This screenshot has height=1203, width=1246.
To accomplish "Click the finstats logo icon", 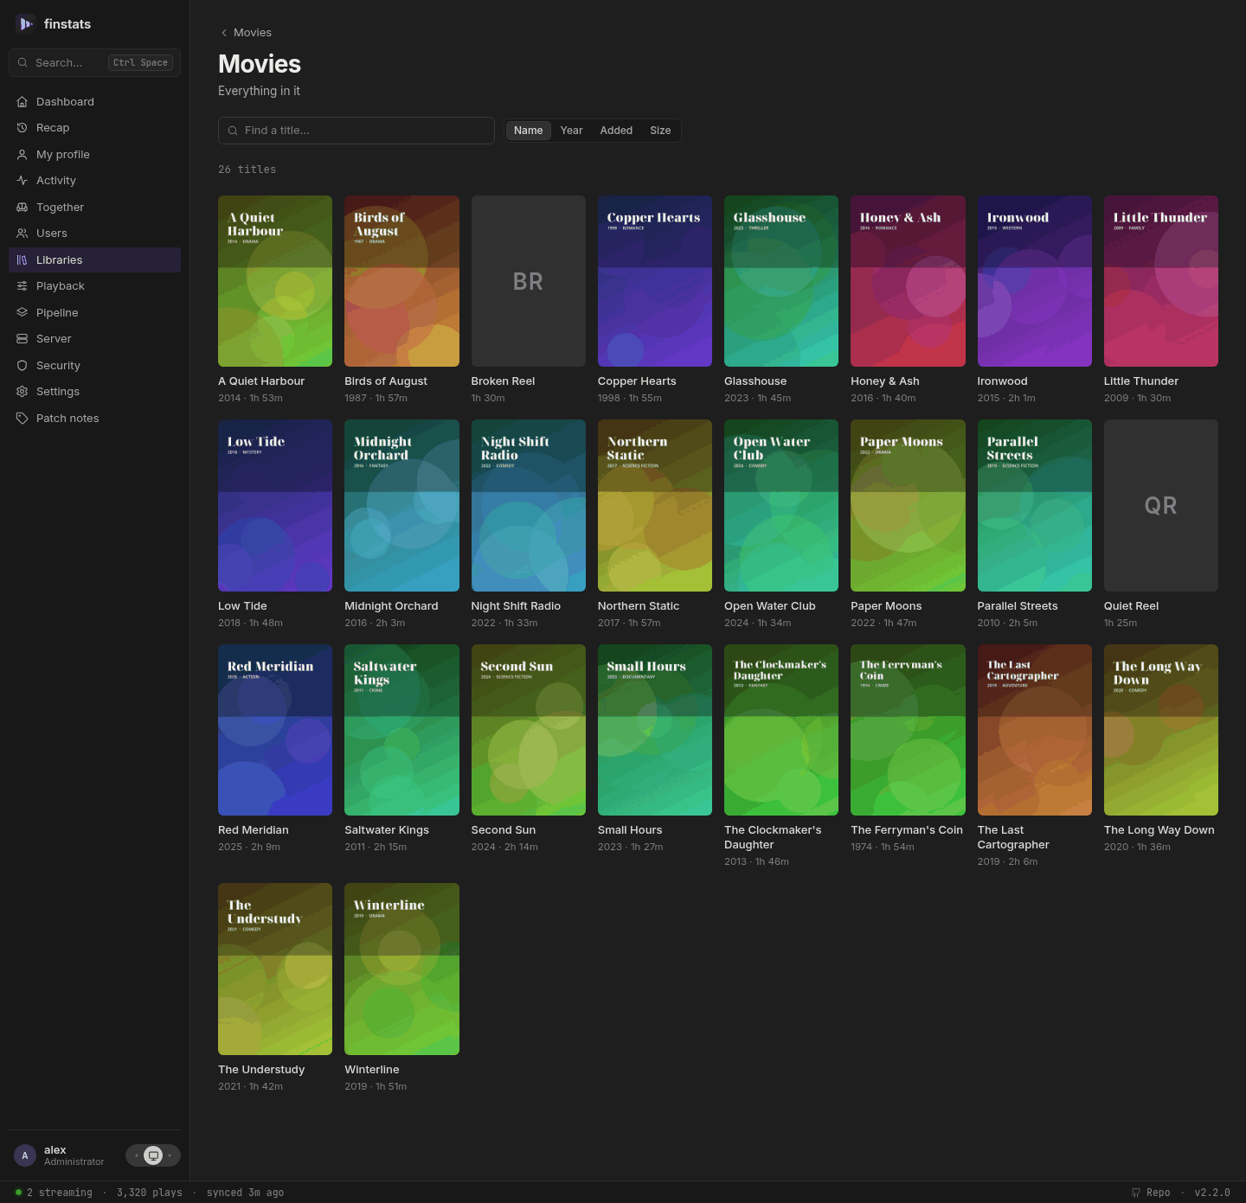I will [25, 24].
